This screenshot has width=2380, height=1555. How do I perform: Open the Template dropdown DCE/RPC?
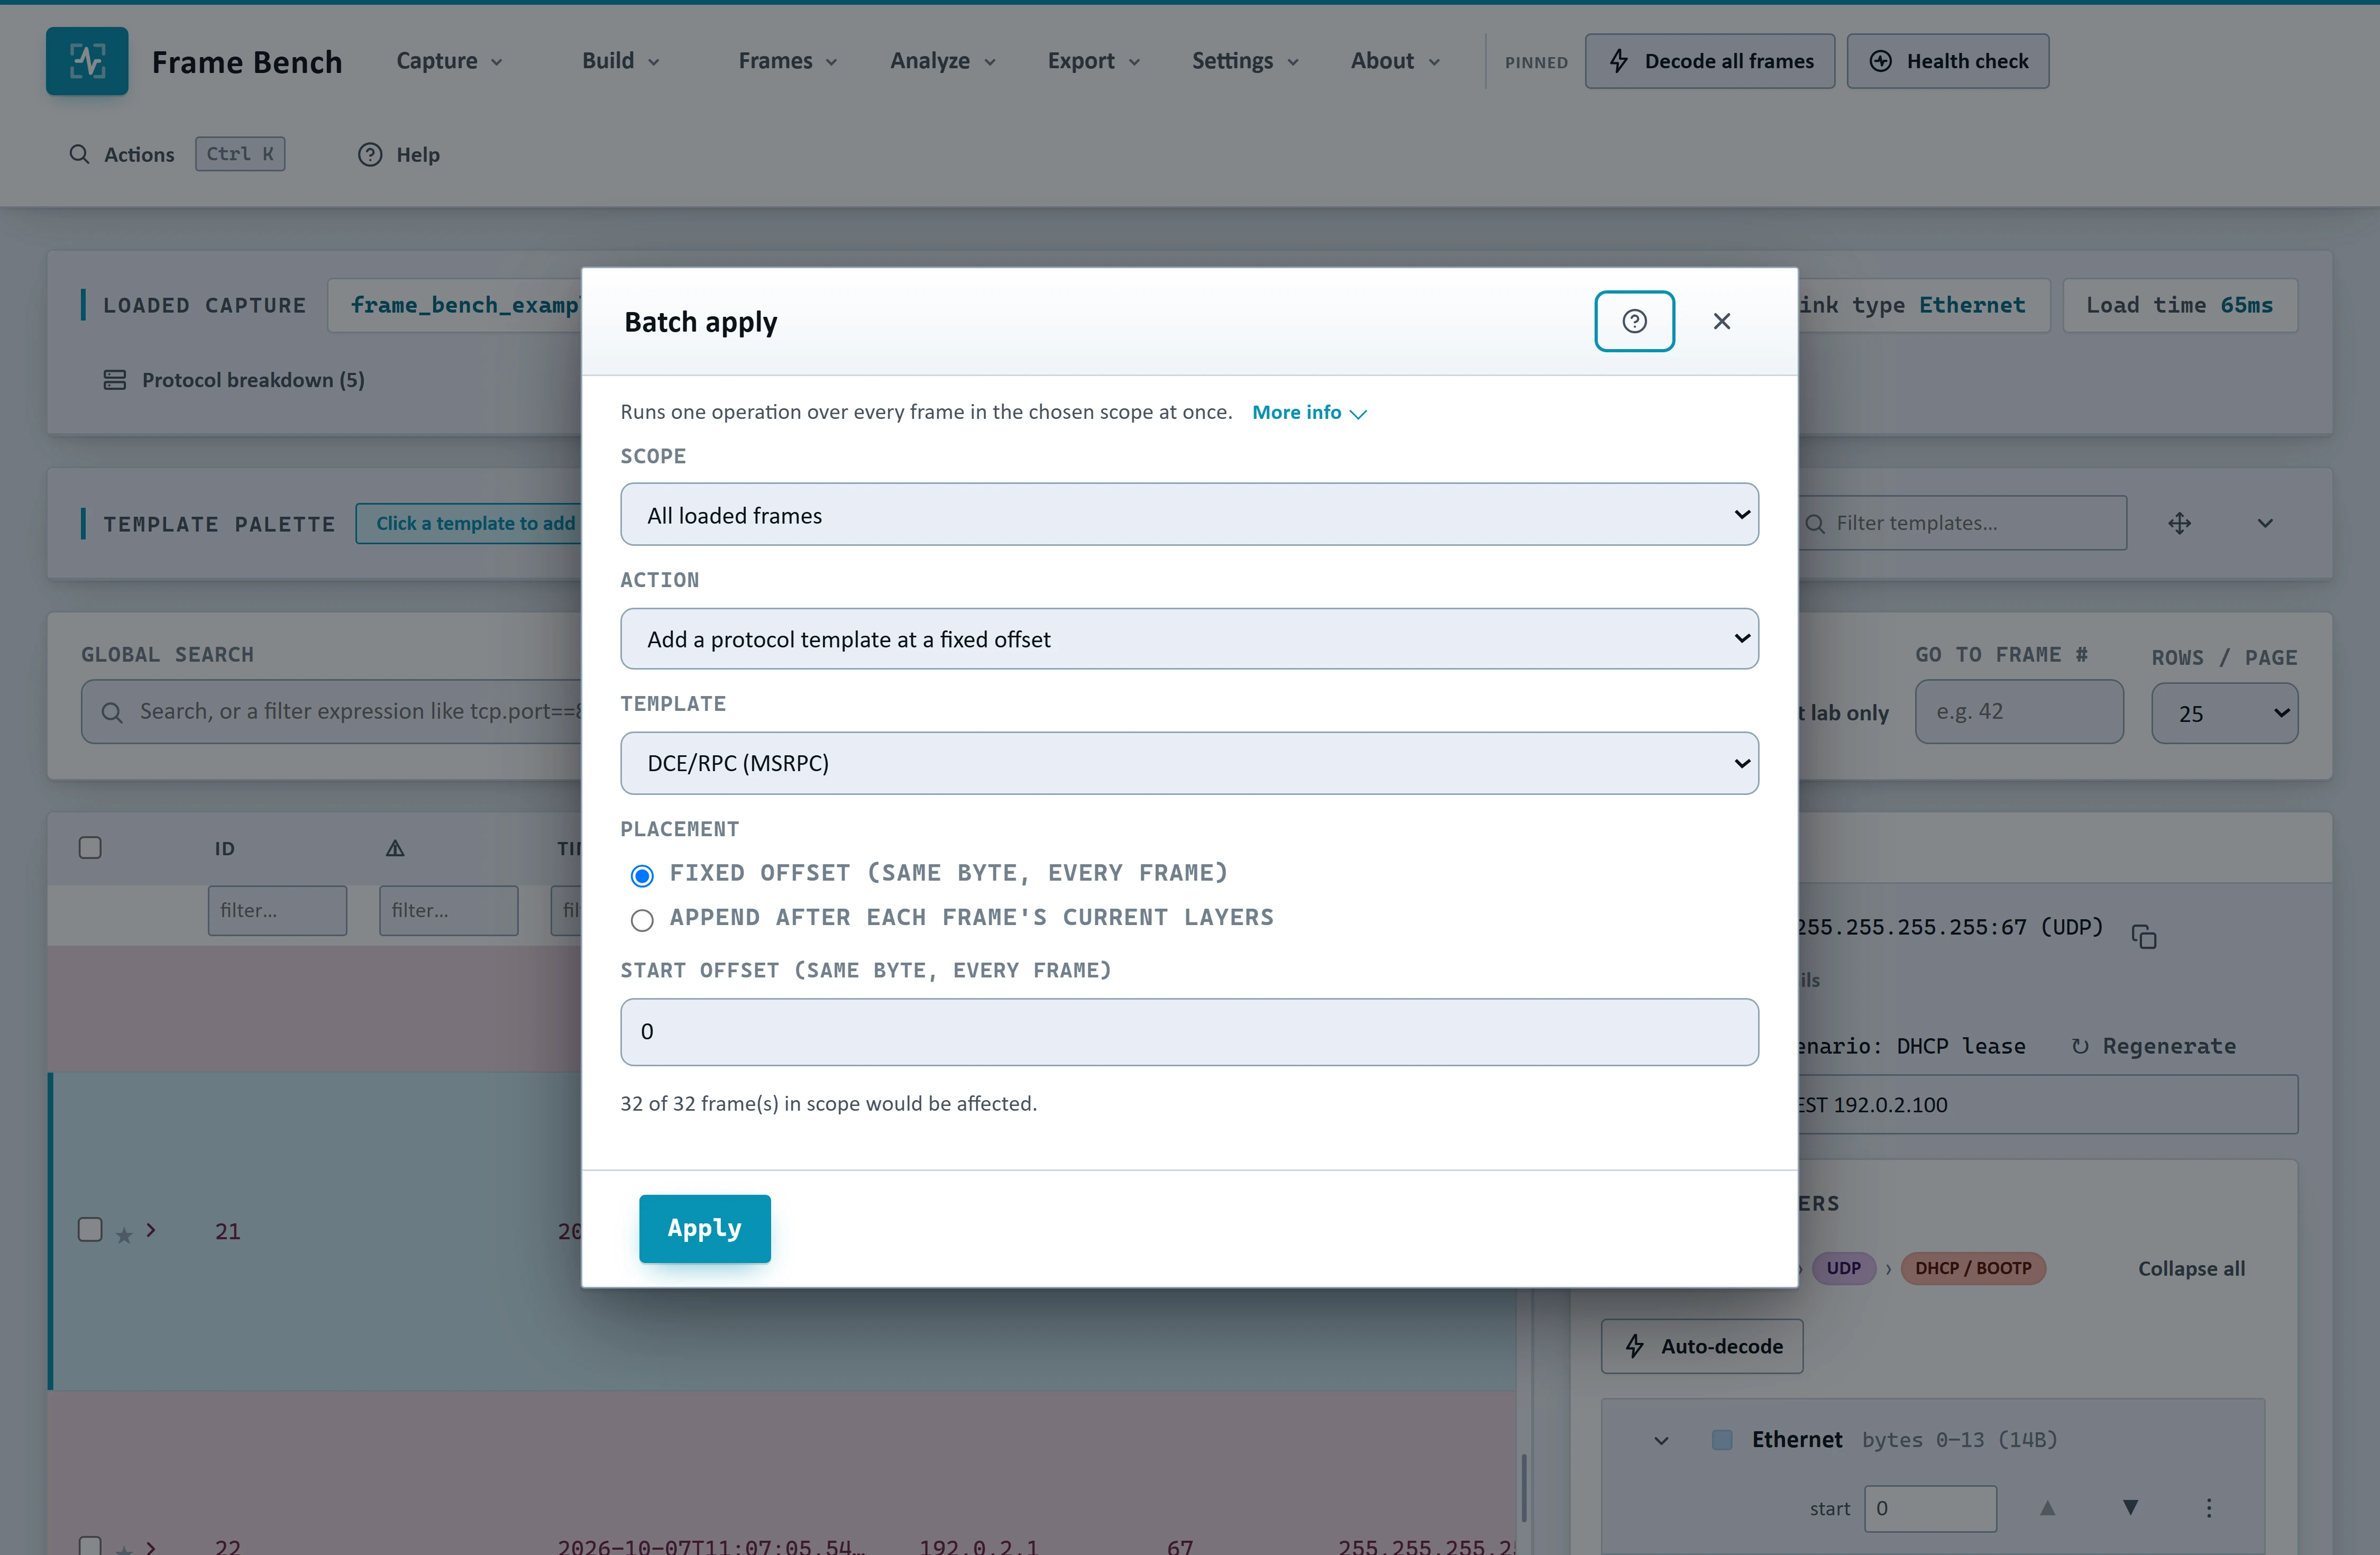point(1189,762)
